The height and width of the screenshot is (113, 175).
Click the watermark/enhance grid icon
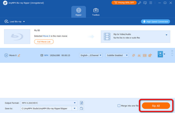pos(150,55)
